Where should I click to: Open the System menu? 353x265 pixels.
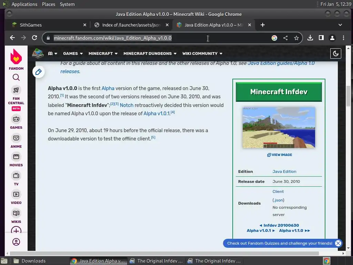(x=67, y=4)
